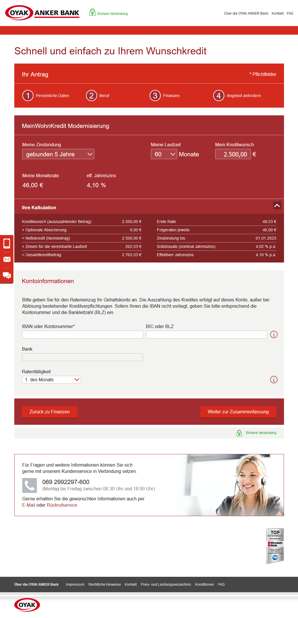The image size is (298, 618).
Task: Open Preis- und Leistungsverzeichnis in footer
Action: pyautogui.click(x=166, y=585)
